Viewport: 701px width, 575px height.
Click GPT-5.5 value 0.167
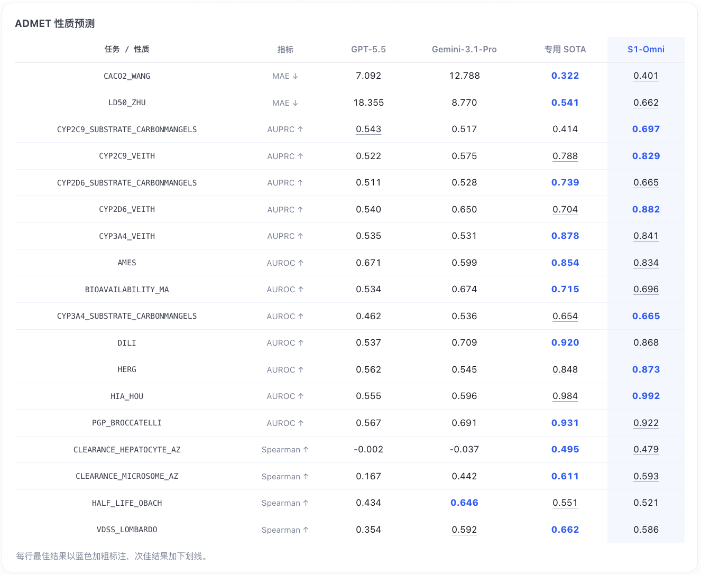368,476
